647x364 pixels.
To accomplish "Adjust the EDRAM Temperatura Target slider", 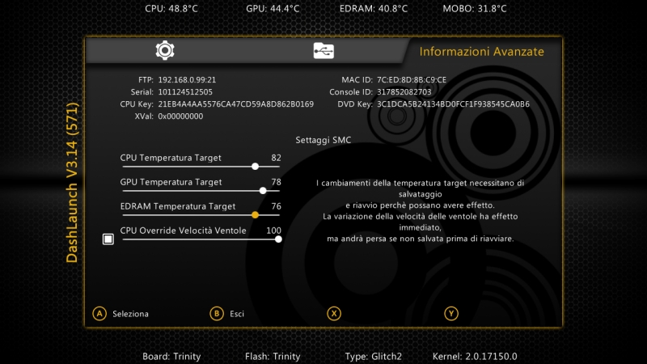I will tap(201, 215).
